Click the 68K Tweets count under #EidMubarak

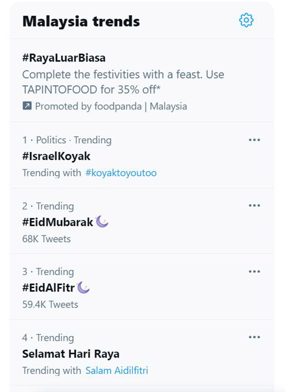pyautogui.click(x=46, y=239)
